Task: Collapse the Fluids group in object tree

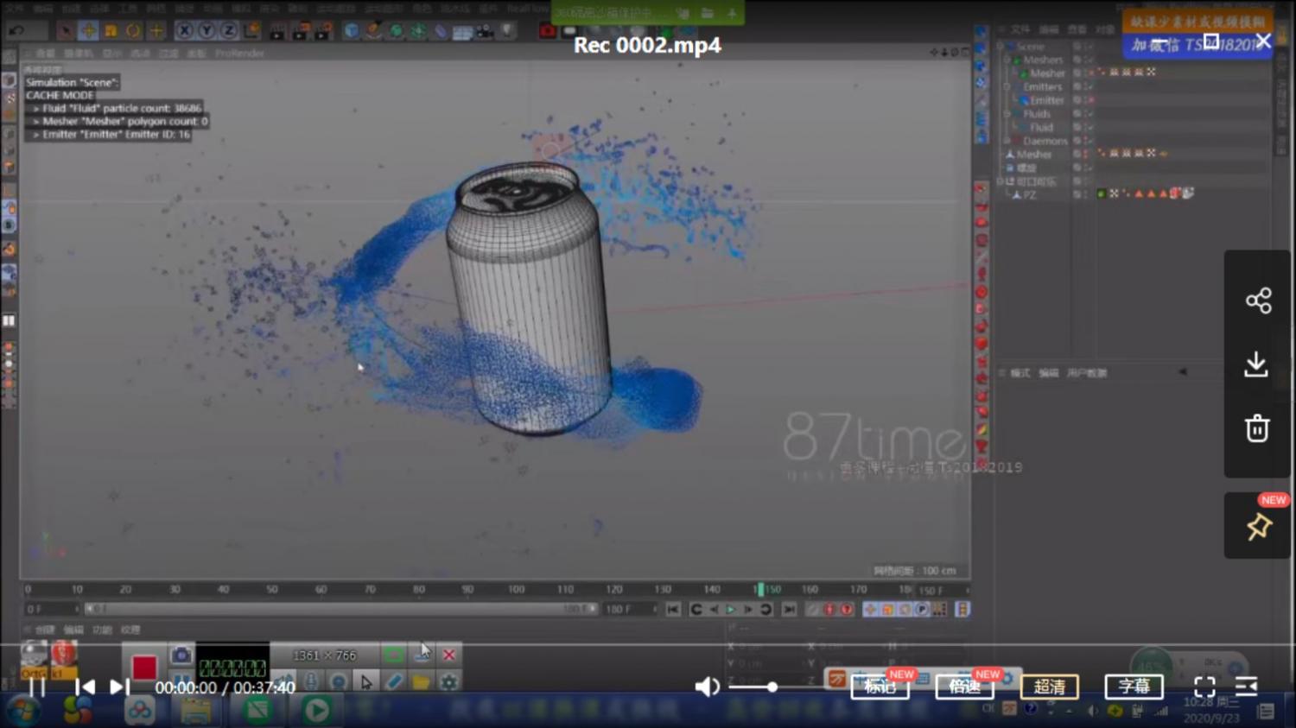Action: [1007, 114]
